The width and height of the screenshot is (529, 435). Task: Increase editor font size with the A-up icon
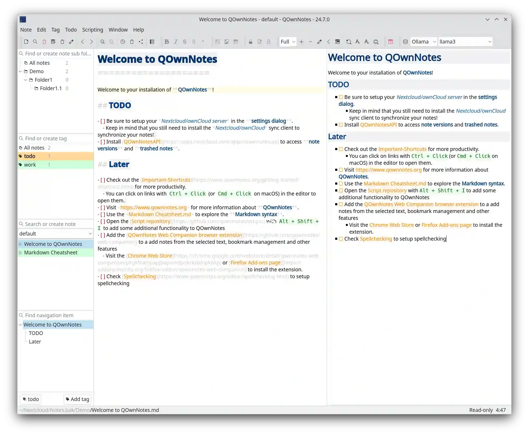[357, 42]
